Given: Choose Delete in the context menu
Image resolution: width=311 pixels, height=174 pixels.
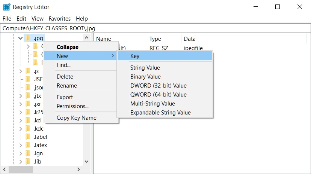Looking at the screenshot, I should 81,77.
